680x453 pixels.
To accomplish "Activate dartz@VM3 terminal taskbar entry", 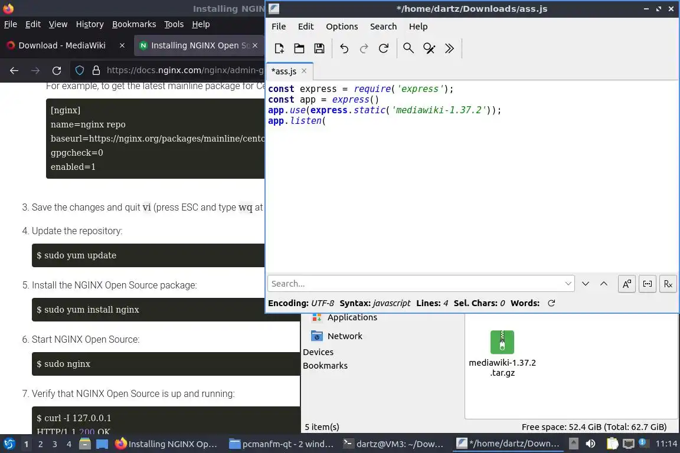I will pos(394,444).
